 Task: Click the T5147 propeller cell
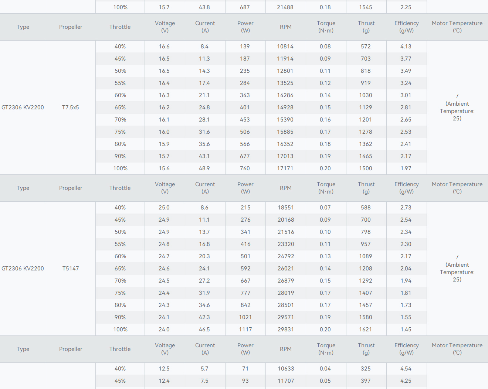(x=70, y=269)
